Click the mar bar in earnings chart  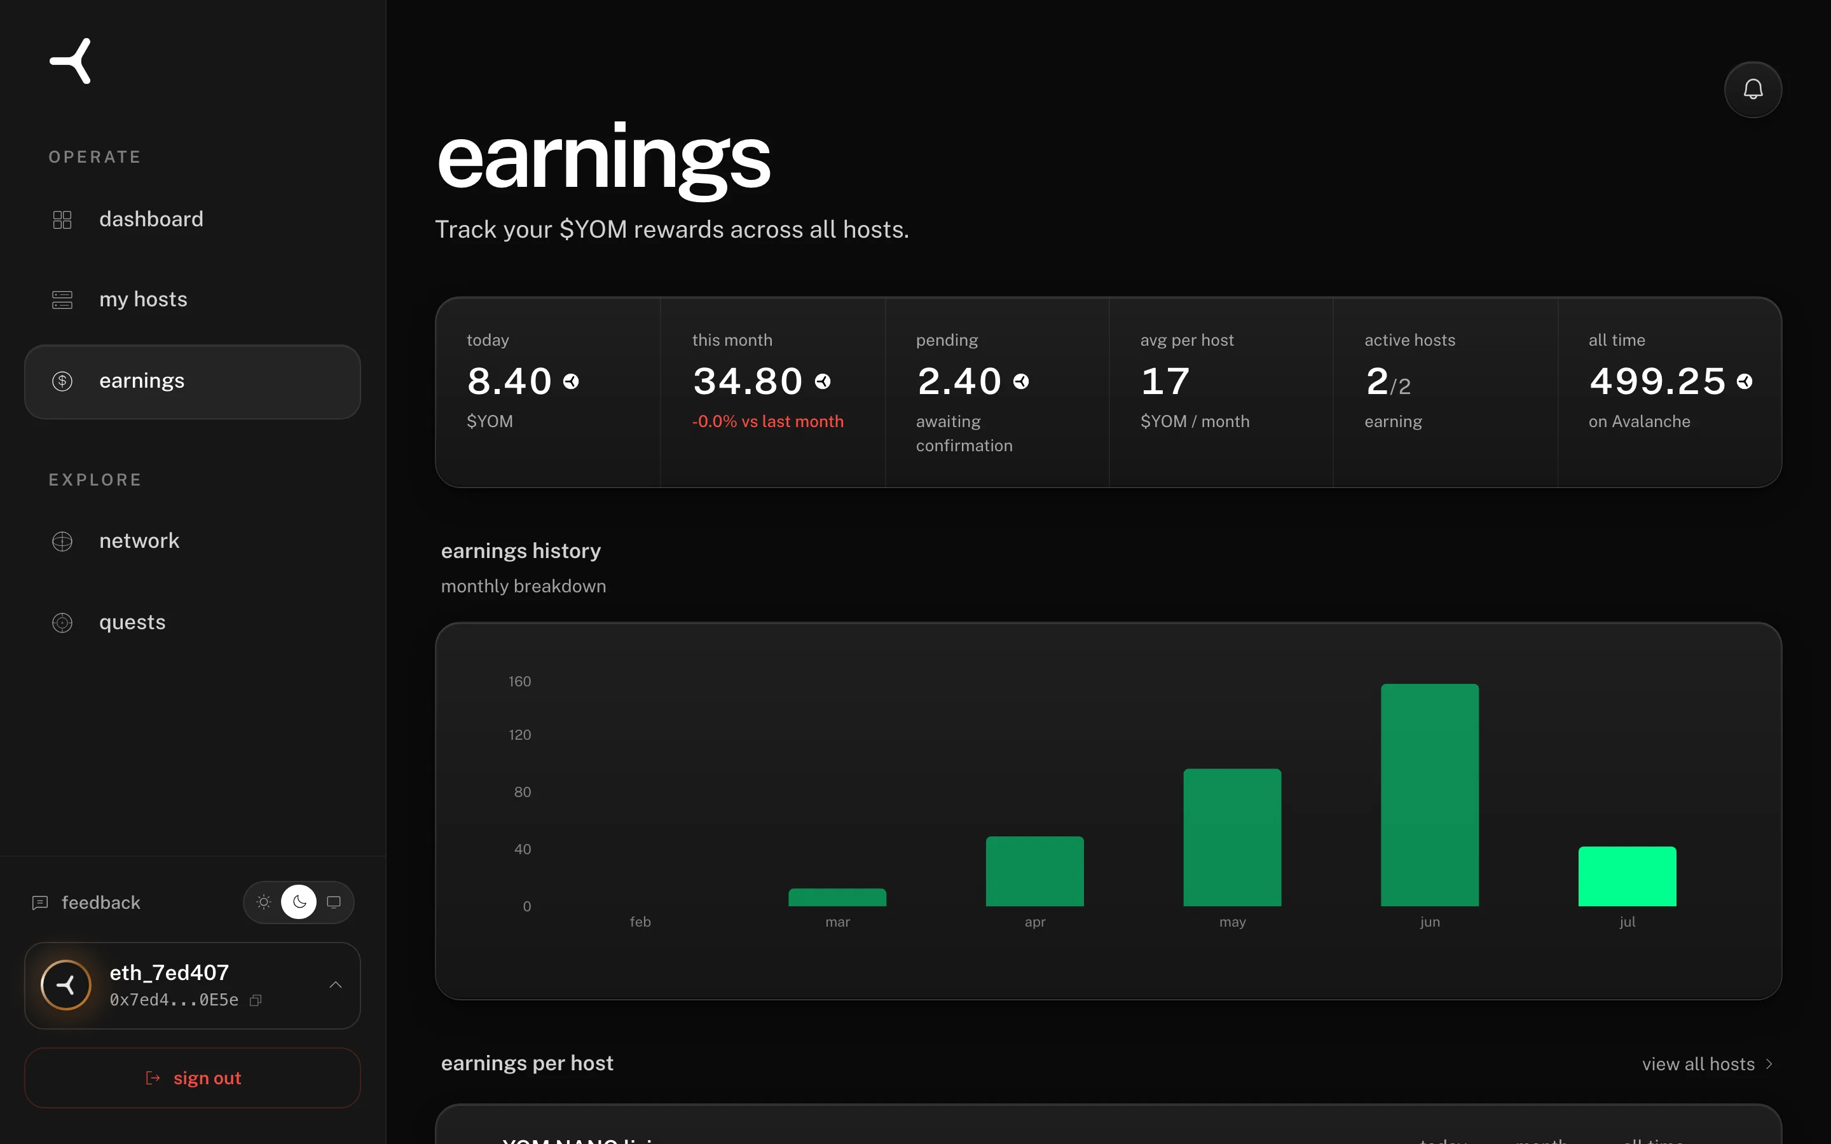pyautogui.click(x=837, y=897)
